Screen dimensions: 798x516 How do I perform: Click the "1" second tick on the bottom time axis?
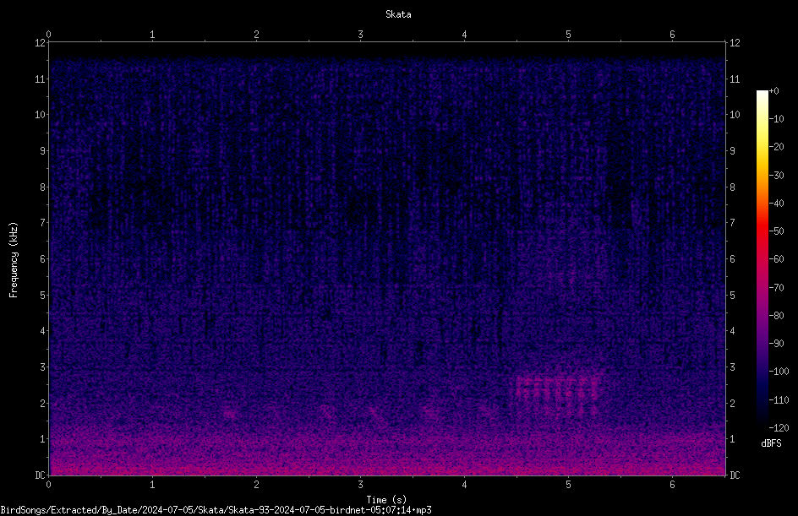point(152,485)
